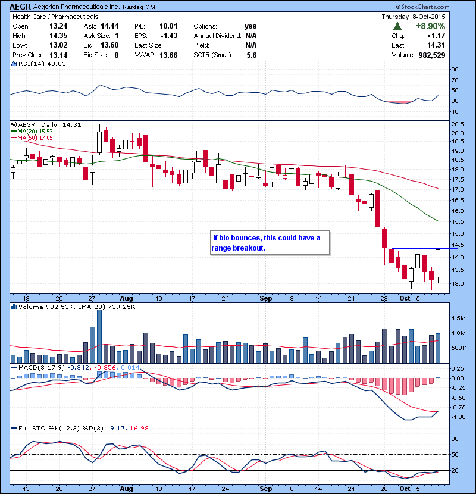Click the AEGR (Daily) 14.31 legend label

coord(49,125)
